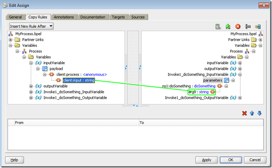
Task: Expand inputVariable in right tree
Action: (240, 63)
